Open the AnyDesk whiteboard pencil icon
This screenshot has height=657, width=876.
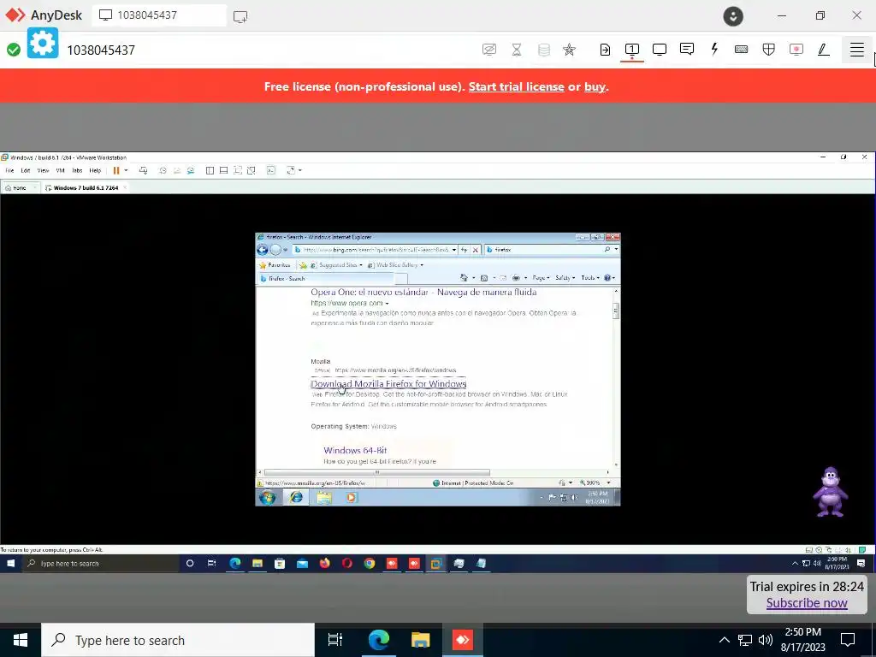tap(824, 49)
